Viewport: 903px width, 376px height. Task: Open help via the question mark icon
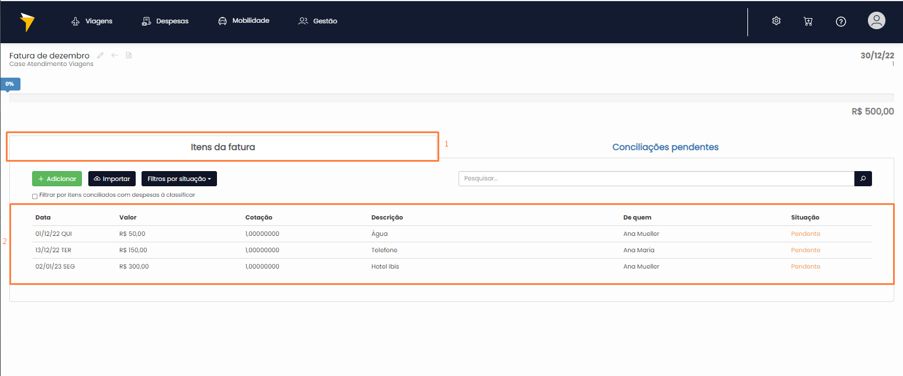pyautogui.click(x=841, y=22)
